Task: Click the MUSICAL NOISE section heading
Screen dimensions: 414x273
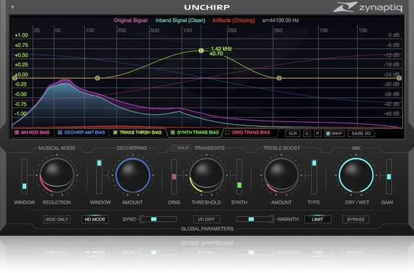Action: pyautogui.click(x=57, y=148)
